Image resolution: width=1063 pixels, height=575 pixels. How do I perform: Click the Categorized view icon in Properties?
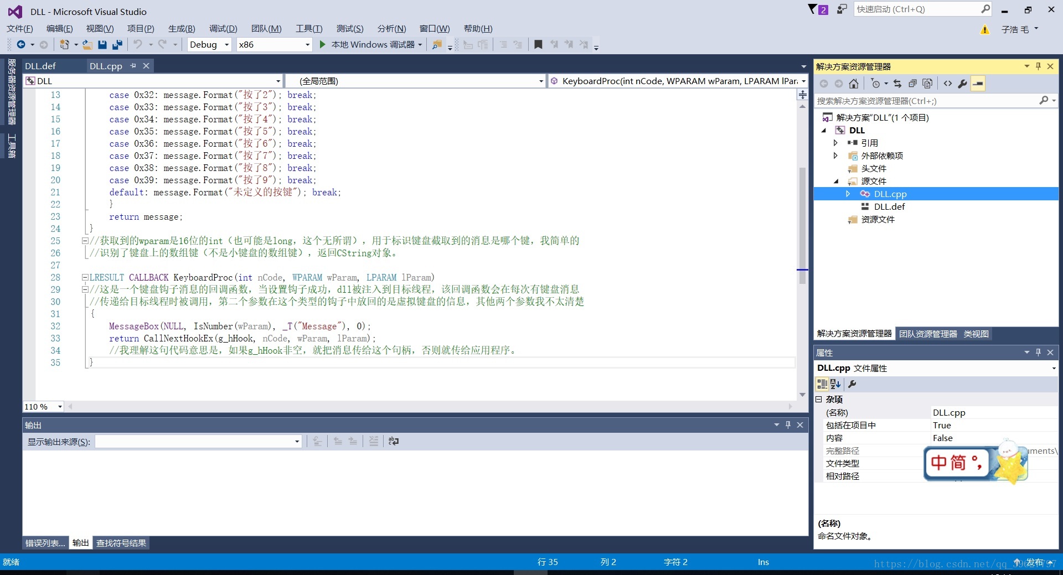(822, 384)
